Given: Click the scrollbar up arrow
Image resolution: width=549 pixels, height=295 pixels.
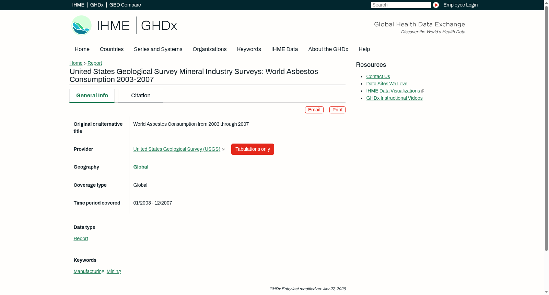Looking at the screenshot, I should tap(546, 2).
